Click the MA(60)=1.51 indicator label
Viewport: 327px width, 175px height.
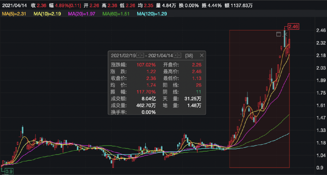coord(116,14)
